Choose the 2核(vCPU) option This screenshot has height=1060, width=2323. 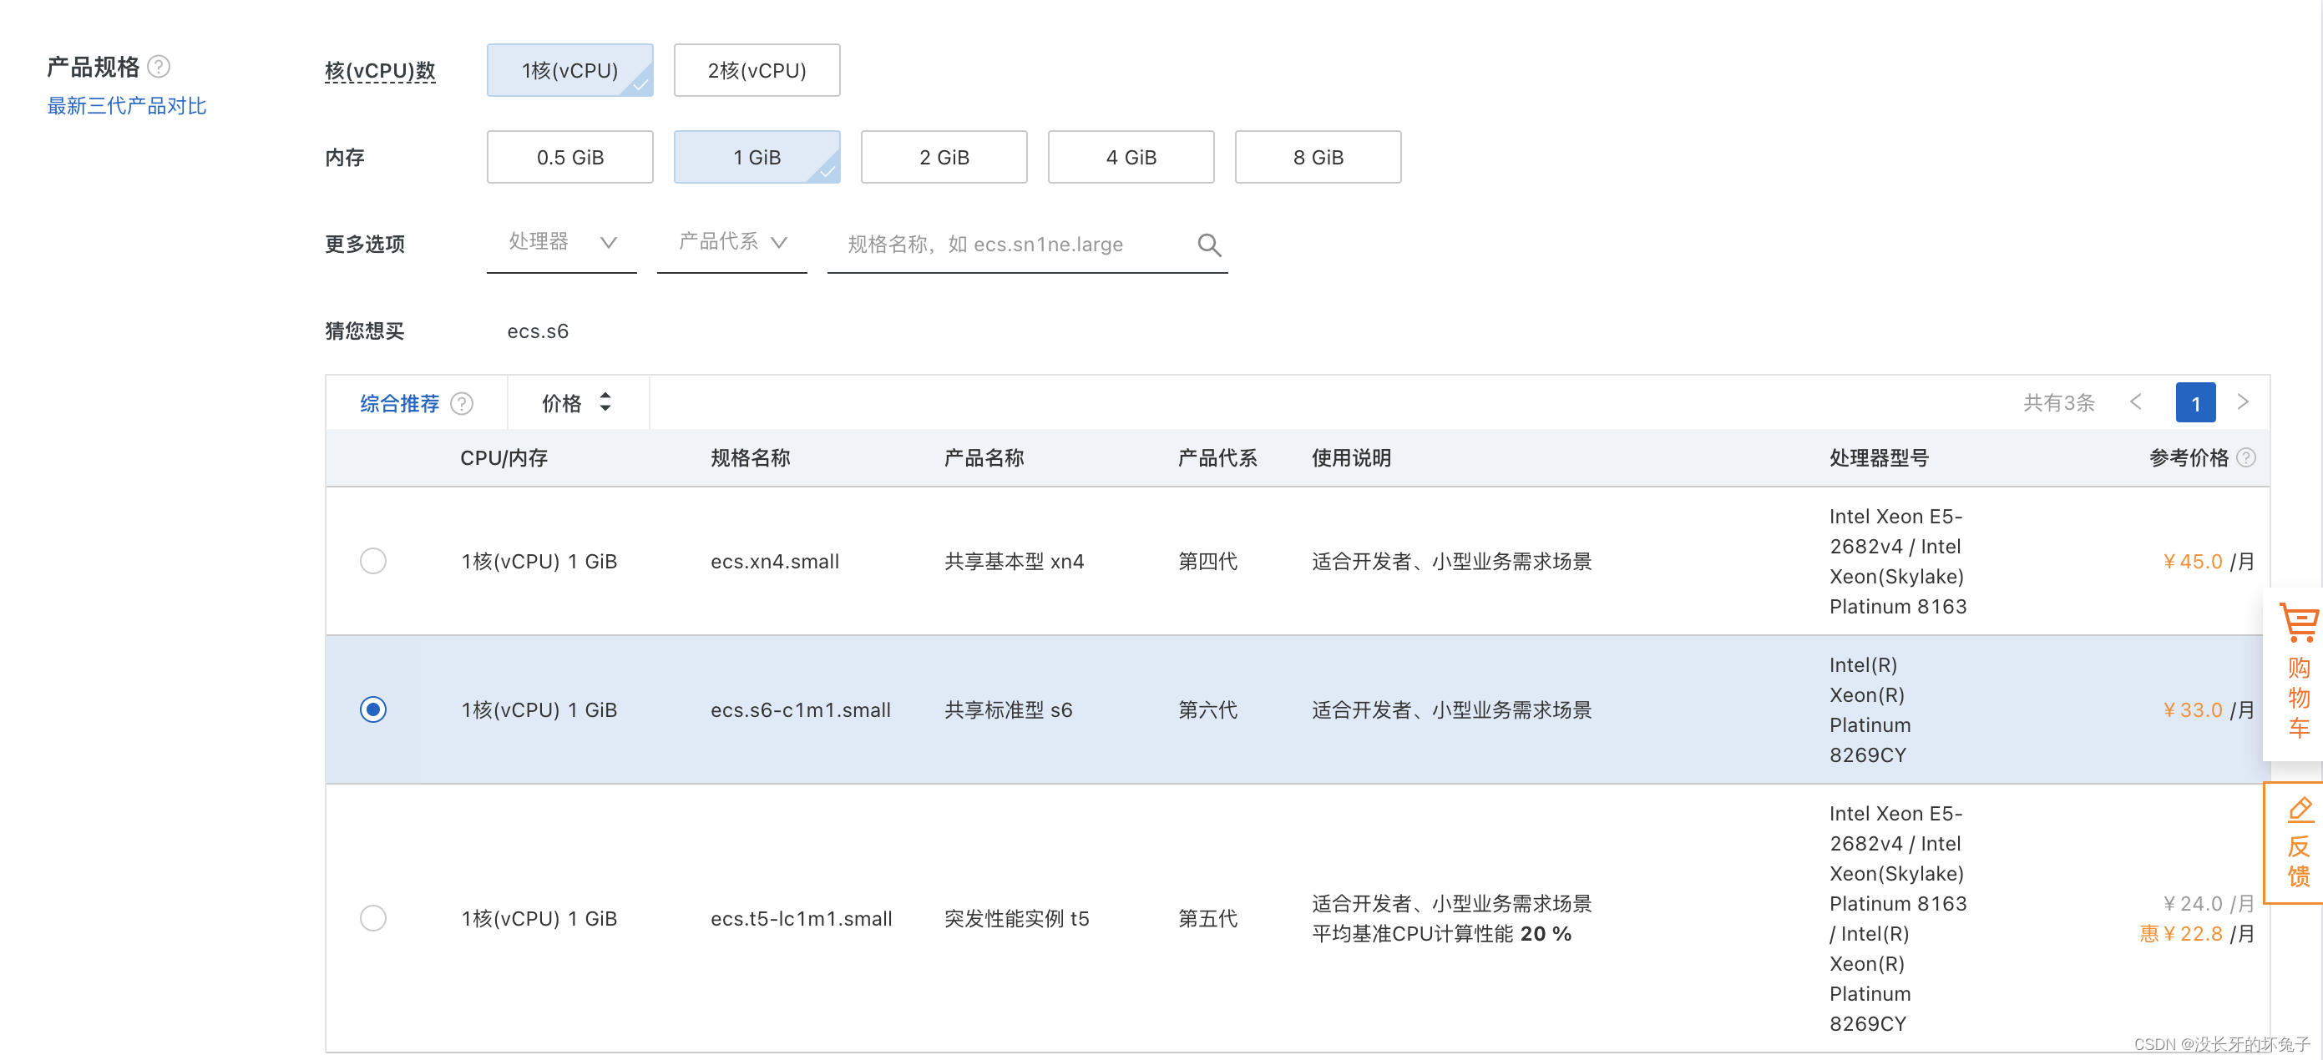pyautogui.click(x=756, y=70)
